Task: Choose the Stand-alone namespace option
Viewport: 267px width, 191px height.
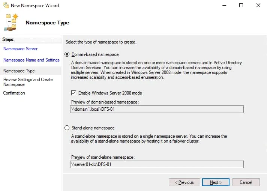Action: [x=67, y=128]
